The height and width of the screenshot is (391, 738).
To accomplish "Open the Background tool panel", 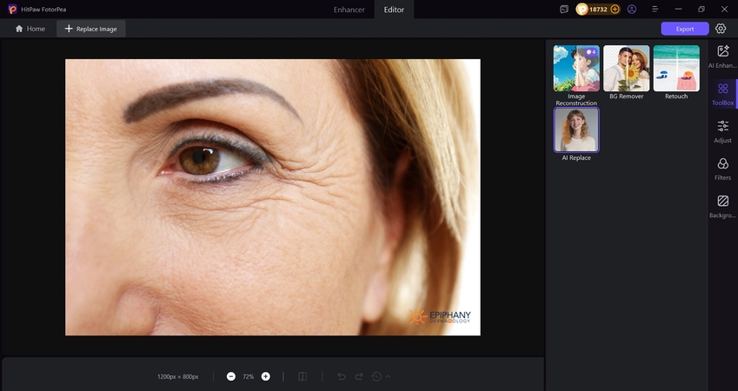I will (x=722, y=205).
